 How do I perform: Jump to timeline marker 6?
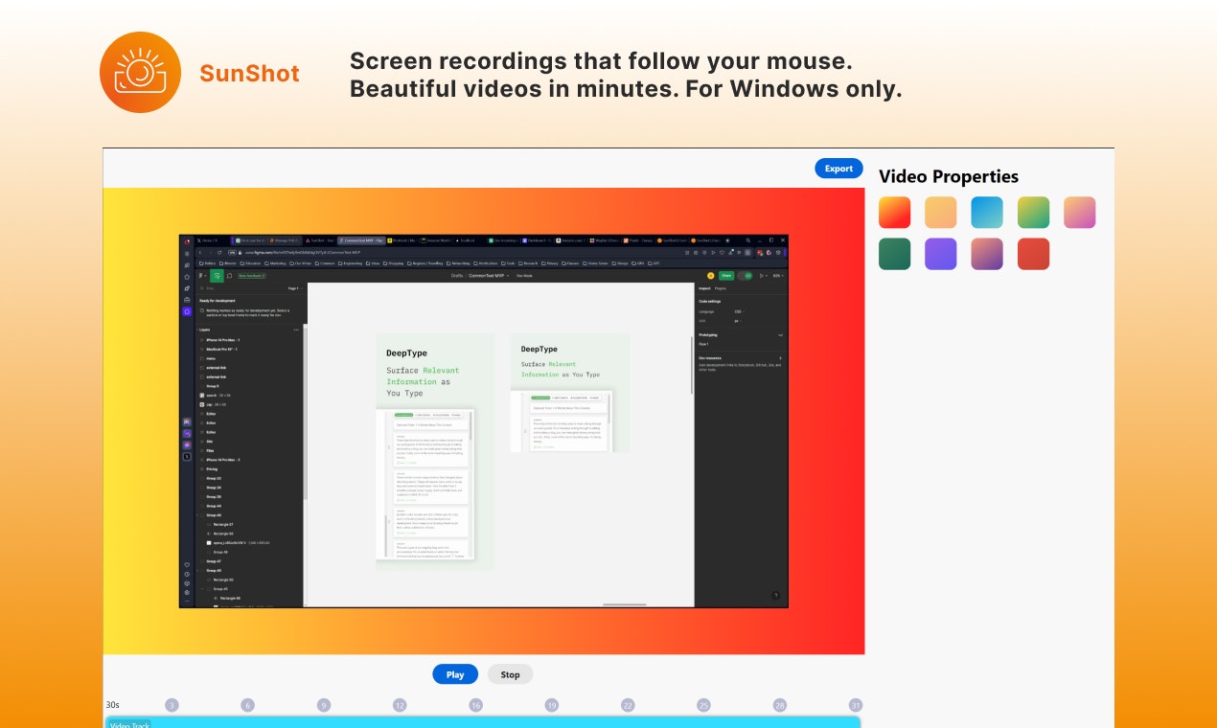click(x=247, y=705)
